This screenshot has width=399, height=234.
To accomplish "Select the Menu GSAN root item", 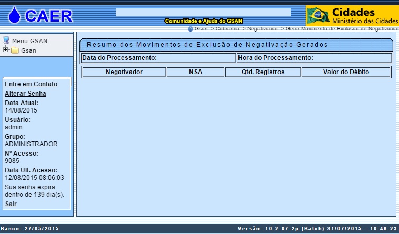I will coord(29,41).
